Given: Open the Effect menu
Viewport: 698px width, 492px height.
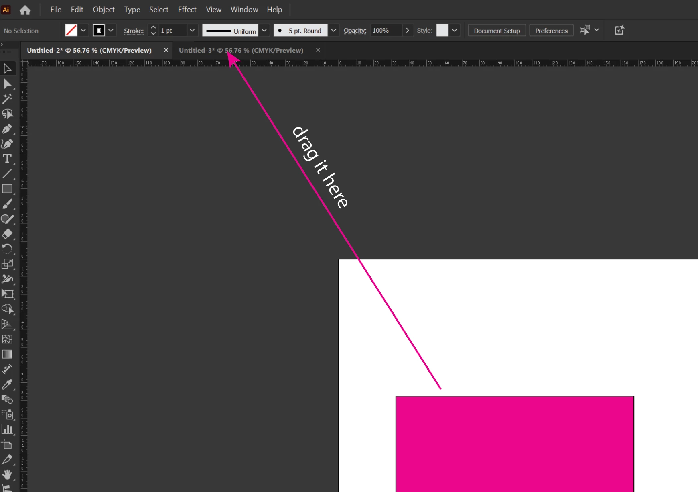Looking at the screenshot, I should click(187, 9).
